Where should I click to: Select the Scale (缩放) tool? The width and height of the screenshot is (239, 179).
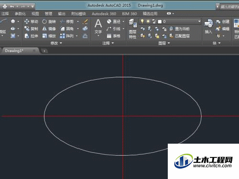pyautogui.click(x=49, y=36)
